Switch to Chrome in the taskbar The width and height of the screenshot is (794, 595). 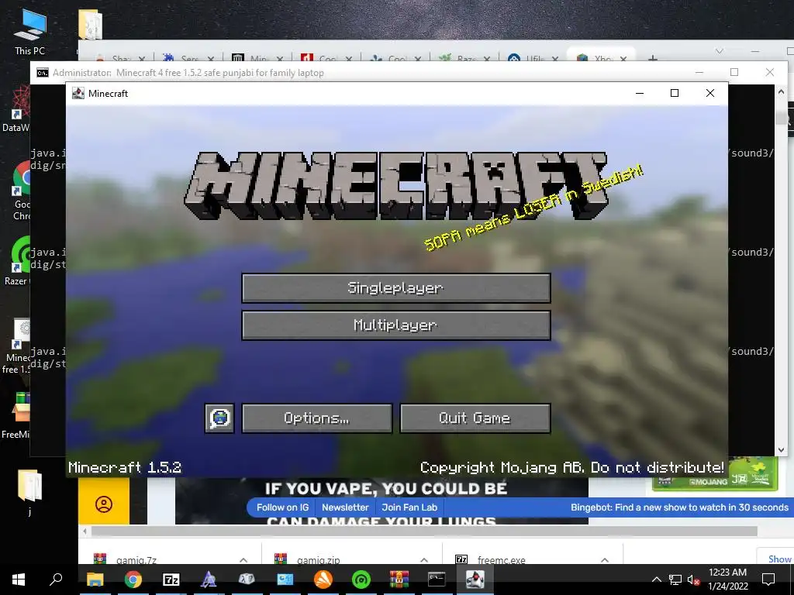click(x=133, y=580)
